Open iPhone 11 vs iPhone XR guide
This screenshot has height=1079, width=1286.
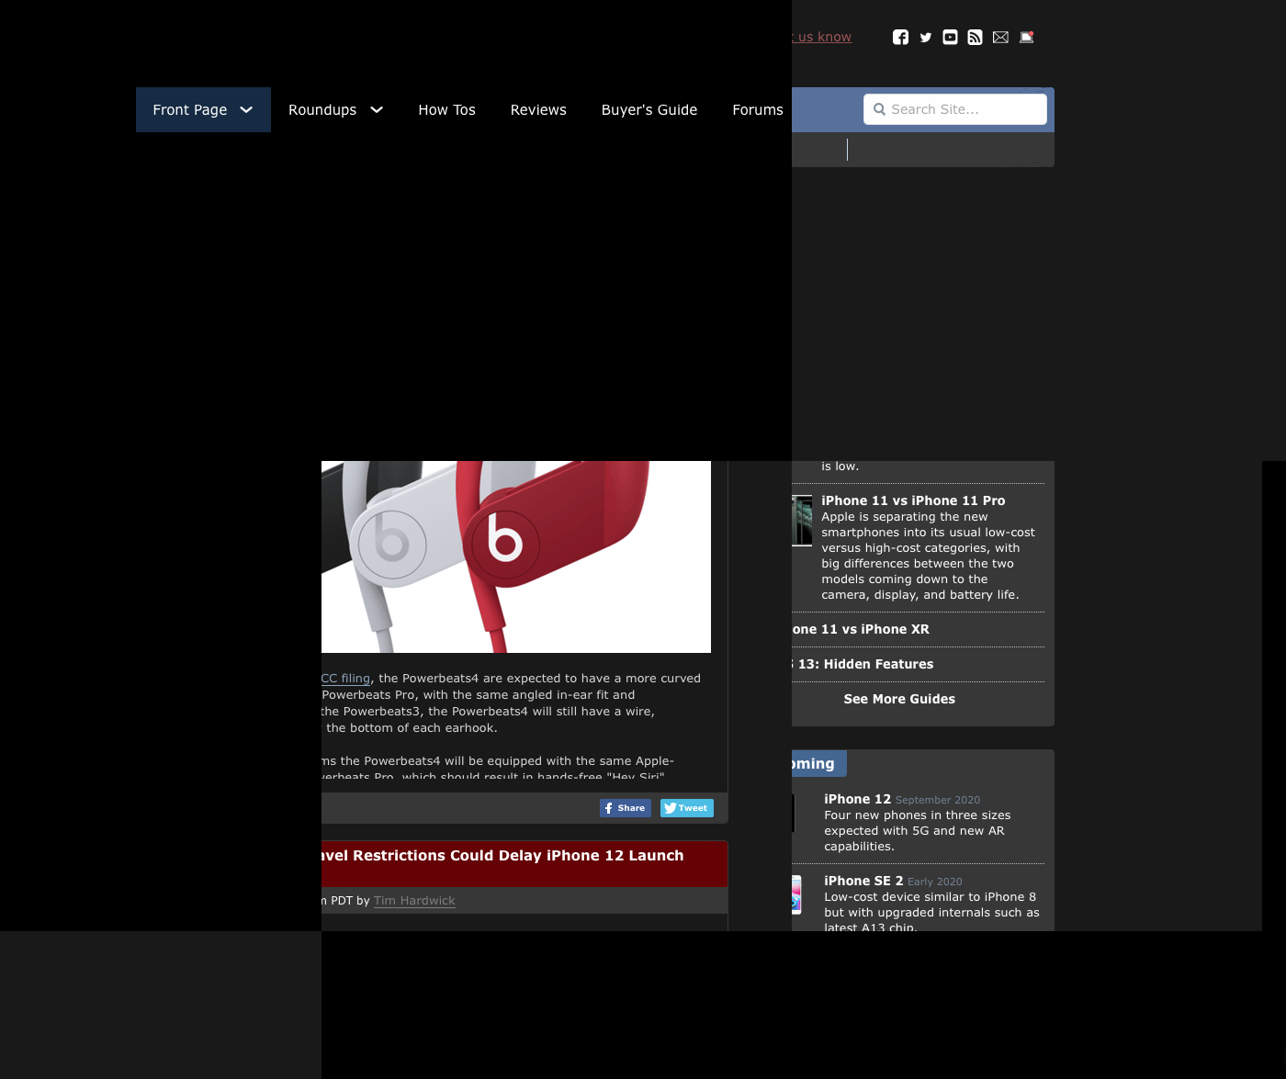(861, 629)
